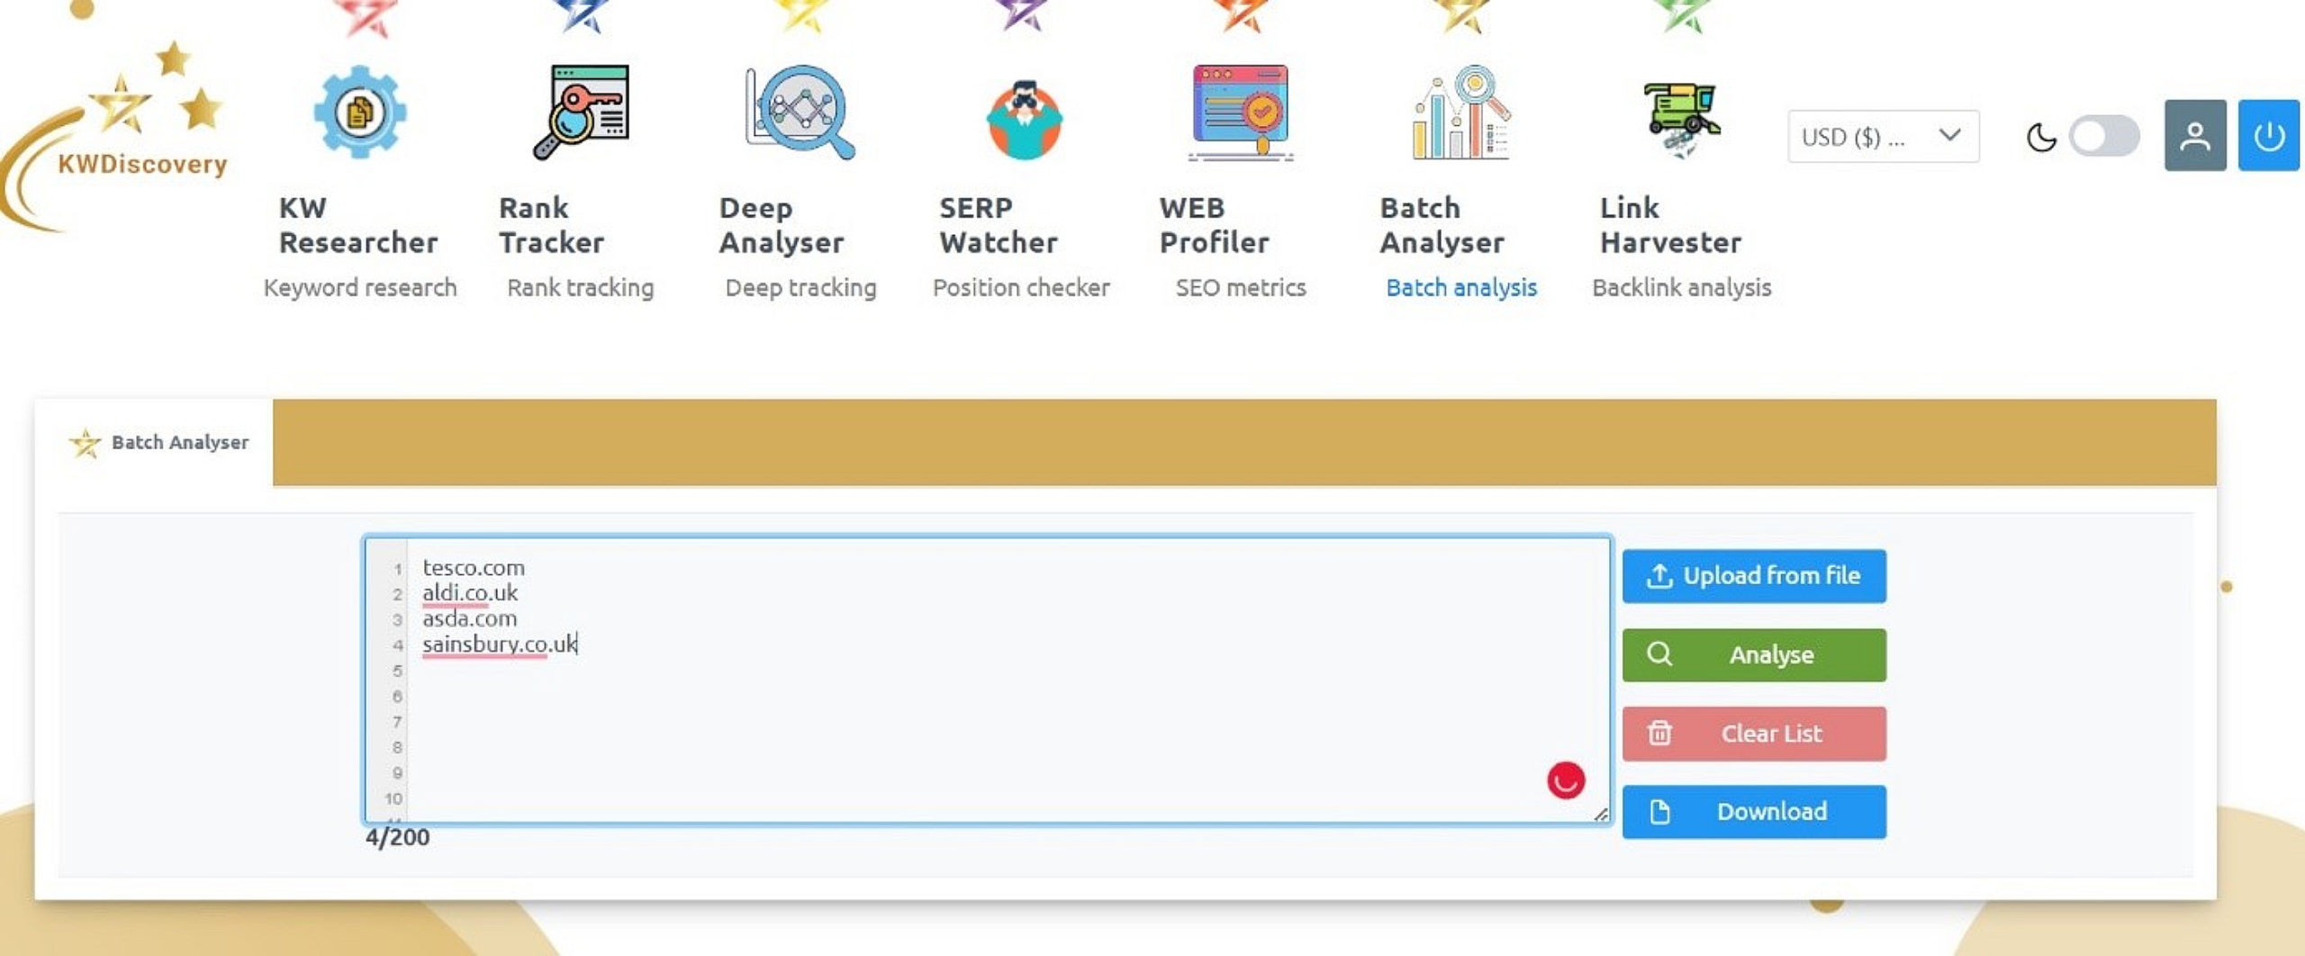
Task: Click the Batch analysis subtitle link
Action: coord(1461,288)
